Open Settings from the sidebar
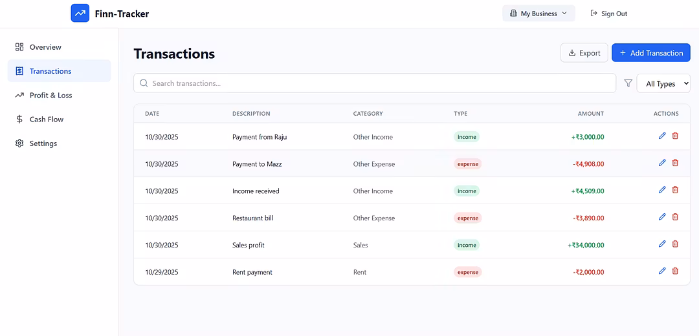Image resolution: width=699 pixels, height=336 pixels. (43, 143)
